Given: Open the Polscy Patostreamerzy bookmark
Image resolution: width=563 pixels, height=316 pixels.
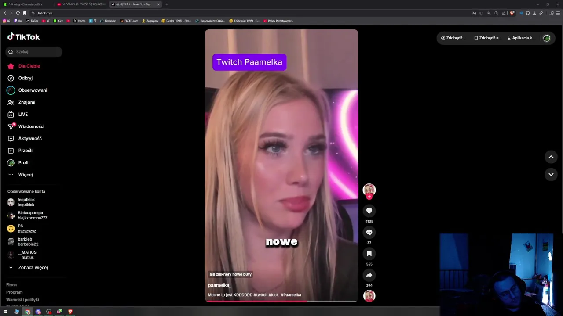Looking at the screenshot, I should tap(278, 21).
